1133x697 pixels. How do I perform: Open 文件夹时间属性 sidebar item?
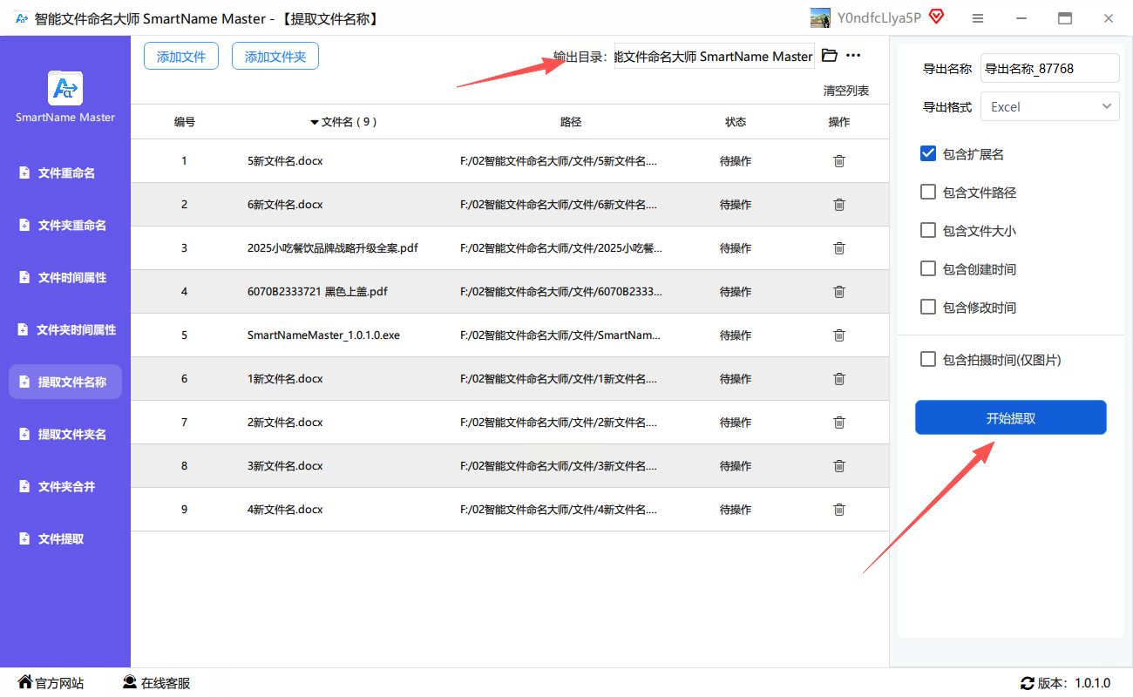click(65, 330)
